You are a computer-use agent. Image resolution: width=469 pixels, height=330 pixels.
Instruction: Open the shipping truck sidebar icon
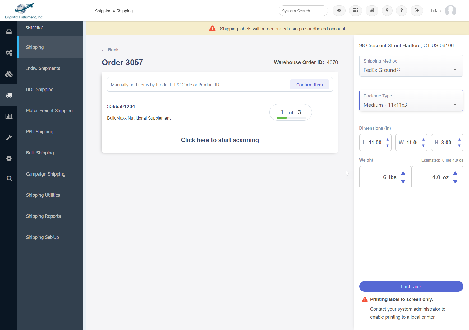pos(9,95)
